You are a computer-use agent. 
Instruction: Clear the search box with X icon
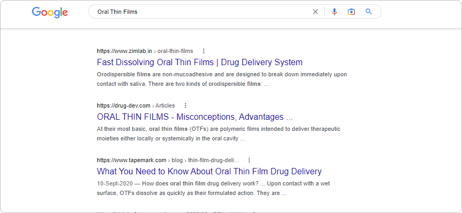tap(315, 12)
